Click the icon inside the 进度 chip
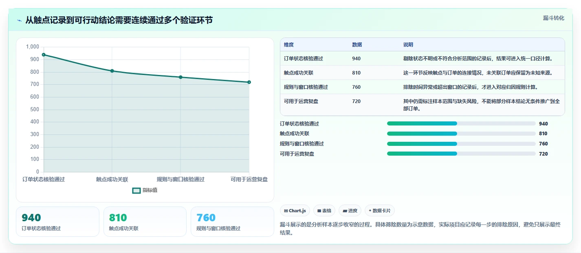 [x=345, y=211]
